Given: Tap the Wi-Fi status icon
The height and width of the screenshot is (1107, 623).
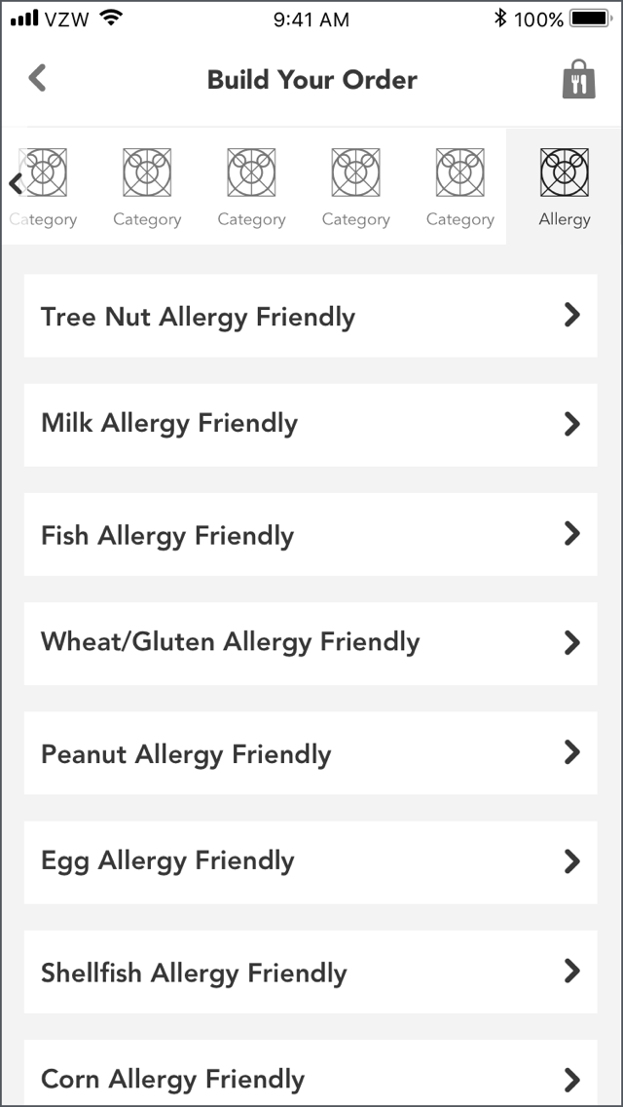Looking at the screenshot, I should point(112,19).
